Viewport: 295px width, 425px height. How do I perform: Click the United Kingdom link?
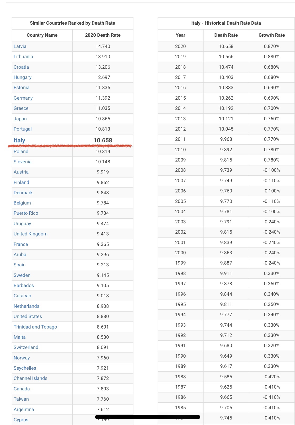coord(30,234)
